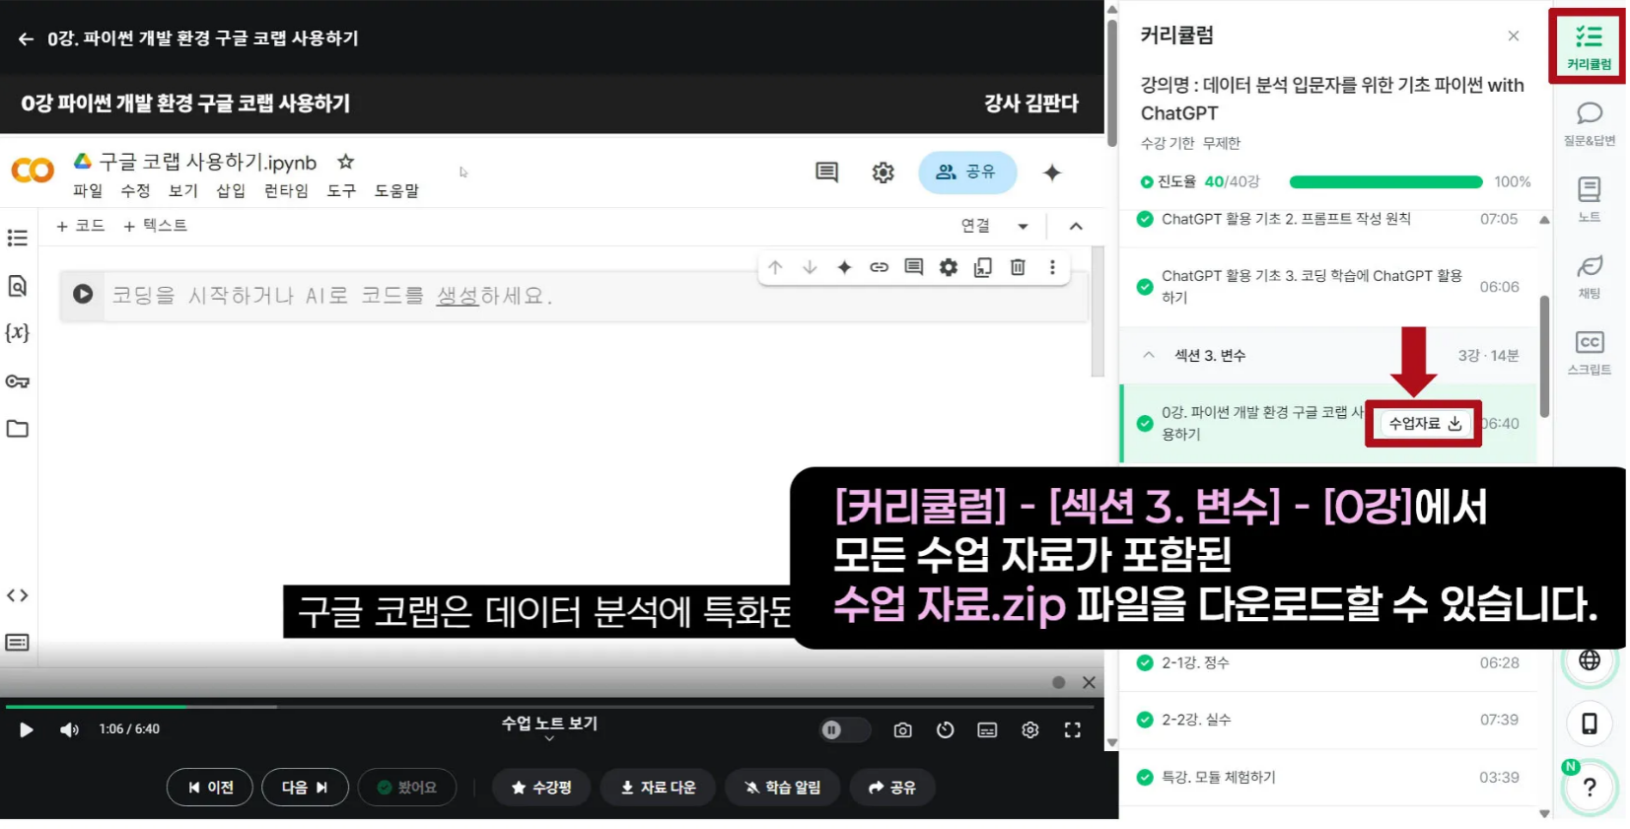Viewport: 1630px width, 829px height.
Task: Click Colab 공유 share button
Action: (x=966, y=173)
